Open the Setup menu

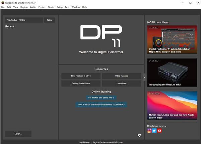click(x=60, y=7)
